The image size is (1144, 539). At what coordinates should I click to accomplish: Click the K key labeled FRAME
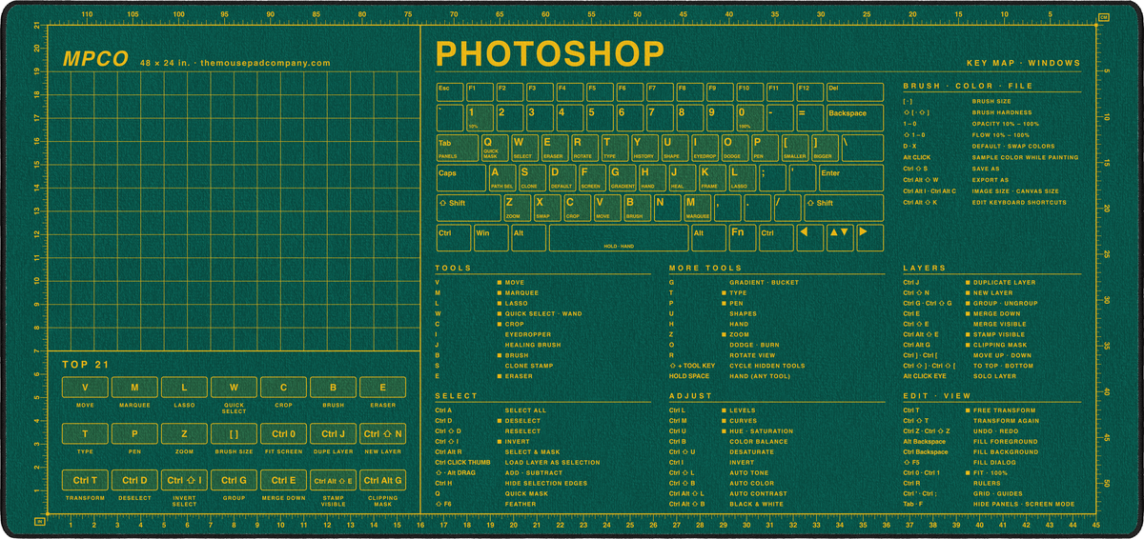[x=712, y=178]
